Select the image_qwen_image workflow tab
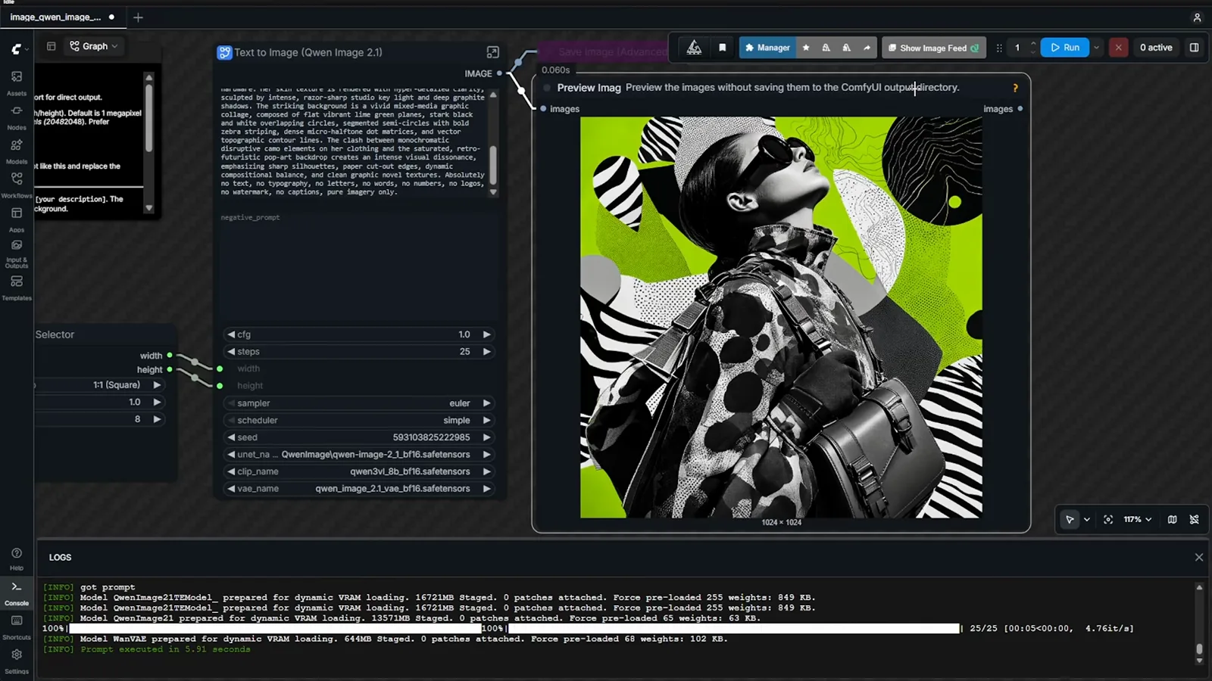Screen dimensions: 1212x681 pos(62,17)
